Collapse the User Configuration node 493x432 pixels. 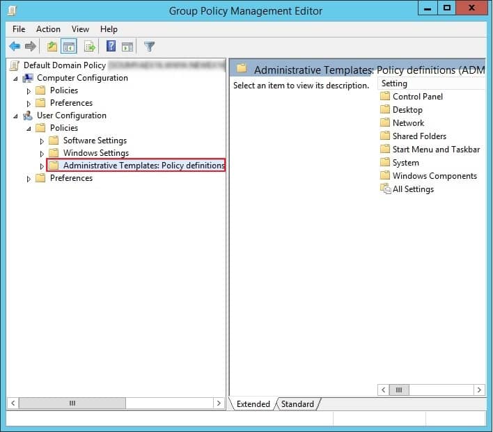click(15, 116)
